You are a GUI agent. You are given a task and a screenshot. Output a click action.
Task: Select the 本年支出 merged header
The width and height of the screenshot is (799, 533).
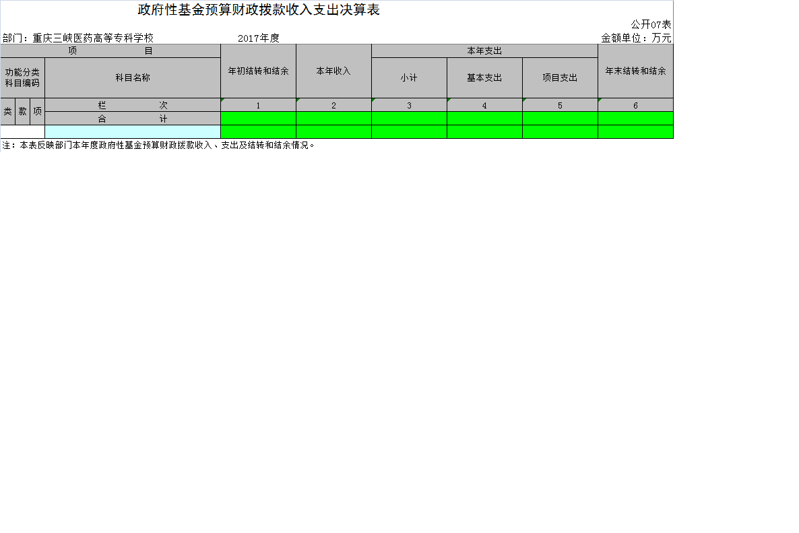(484, 51)
